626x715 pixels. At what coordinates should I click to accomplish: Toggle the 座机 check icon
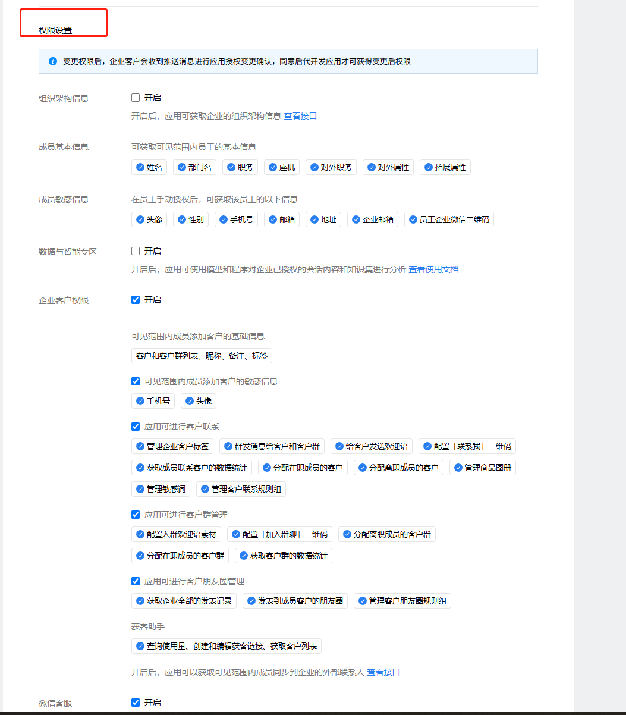(273, 167)
